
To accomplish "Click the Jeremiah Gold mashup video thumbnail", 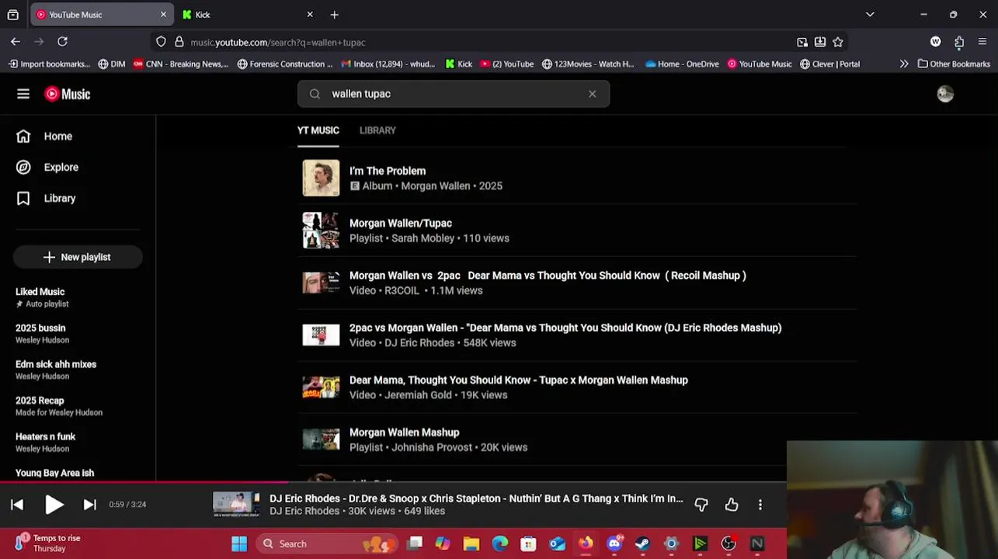I will point(321,387).
